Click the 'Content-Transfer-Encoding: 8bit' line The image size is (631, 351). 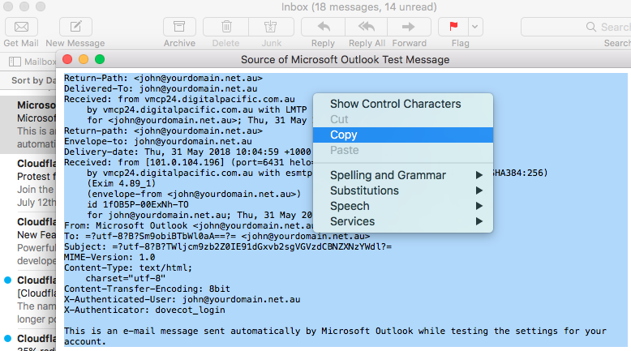click(x=147, y=289)
